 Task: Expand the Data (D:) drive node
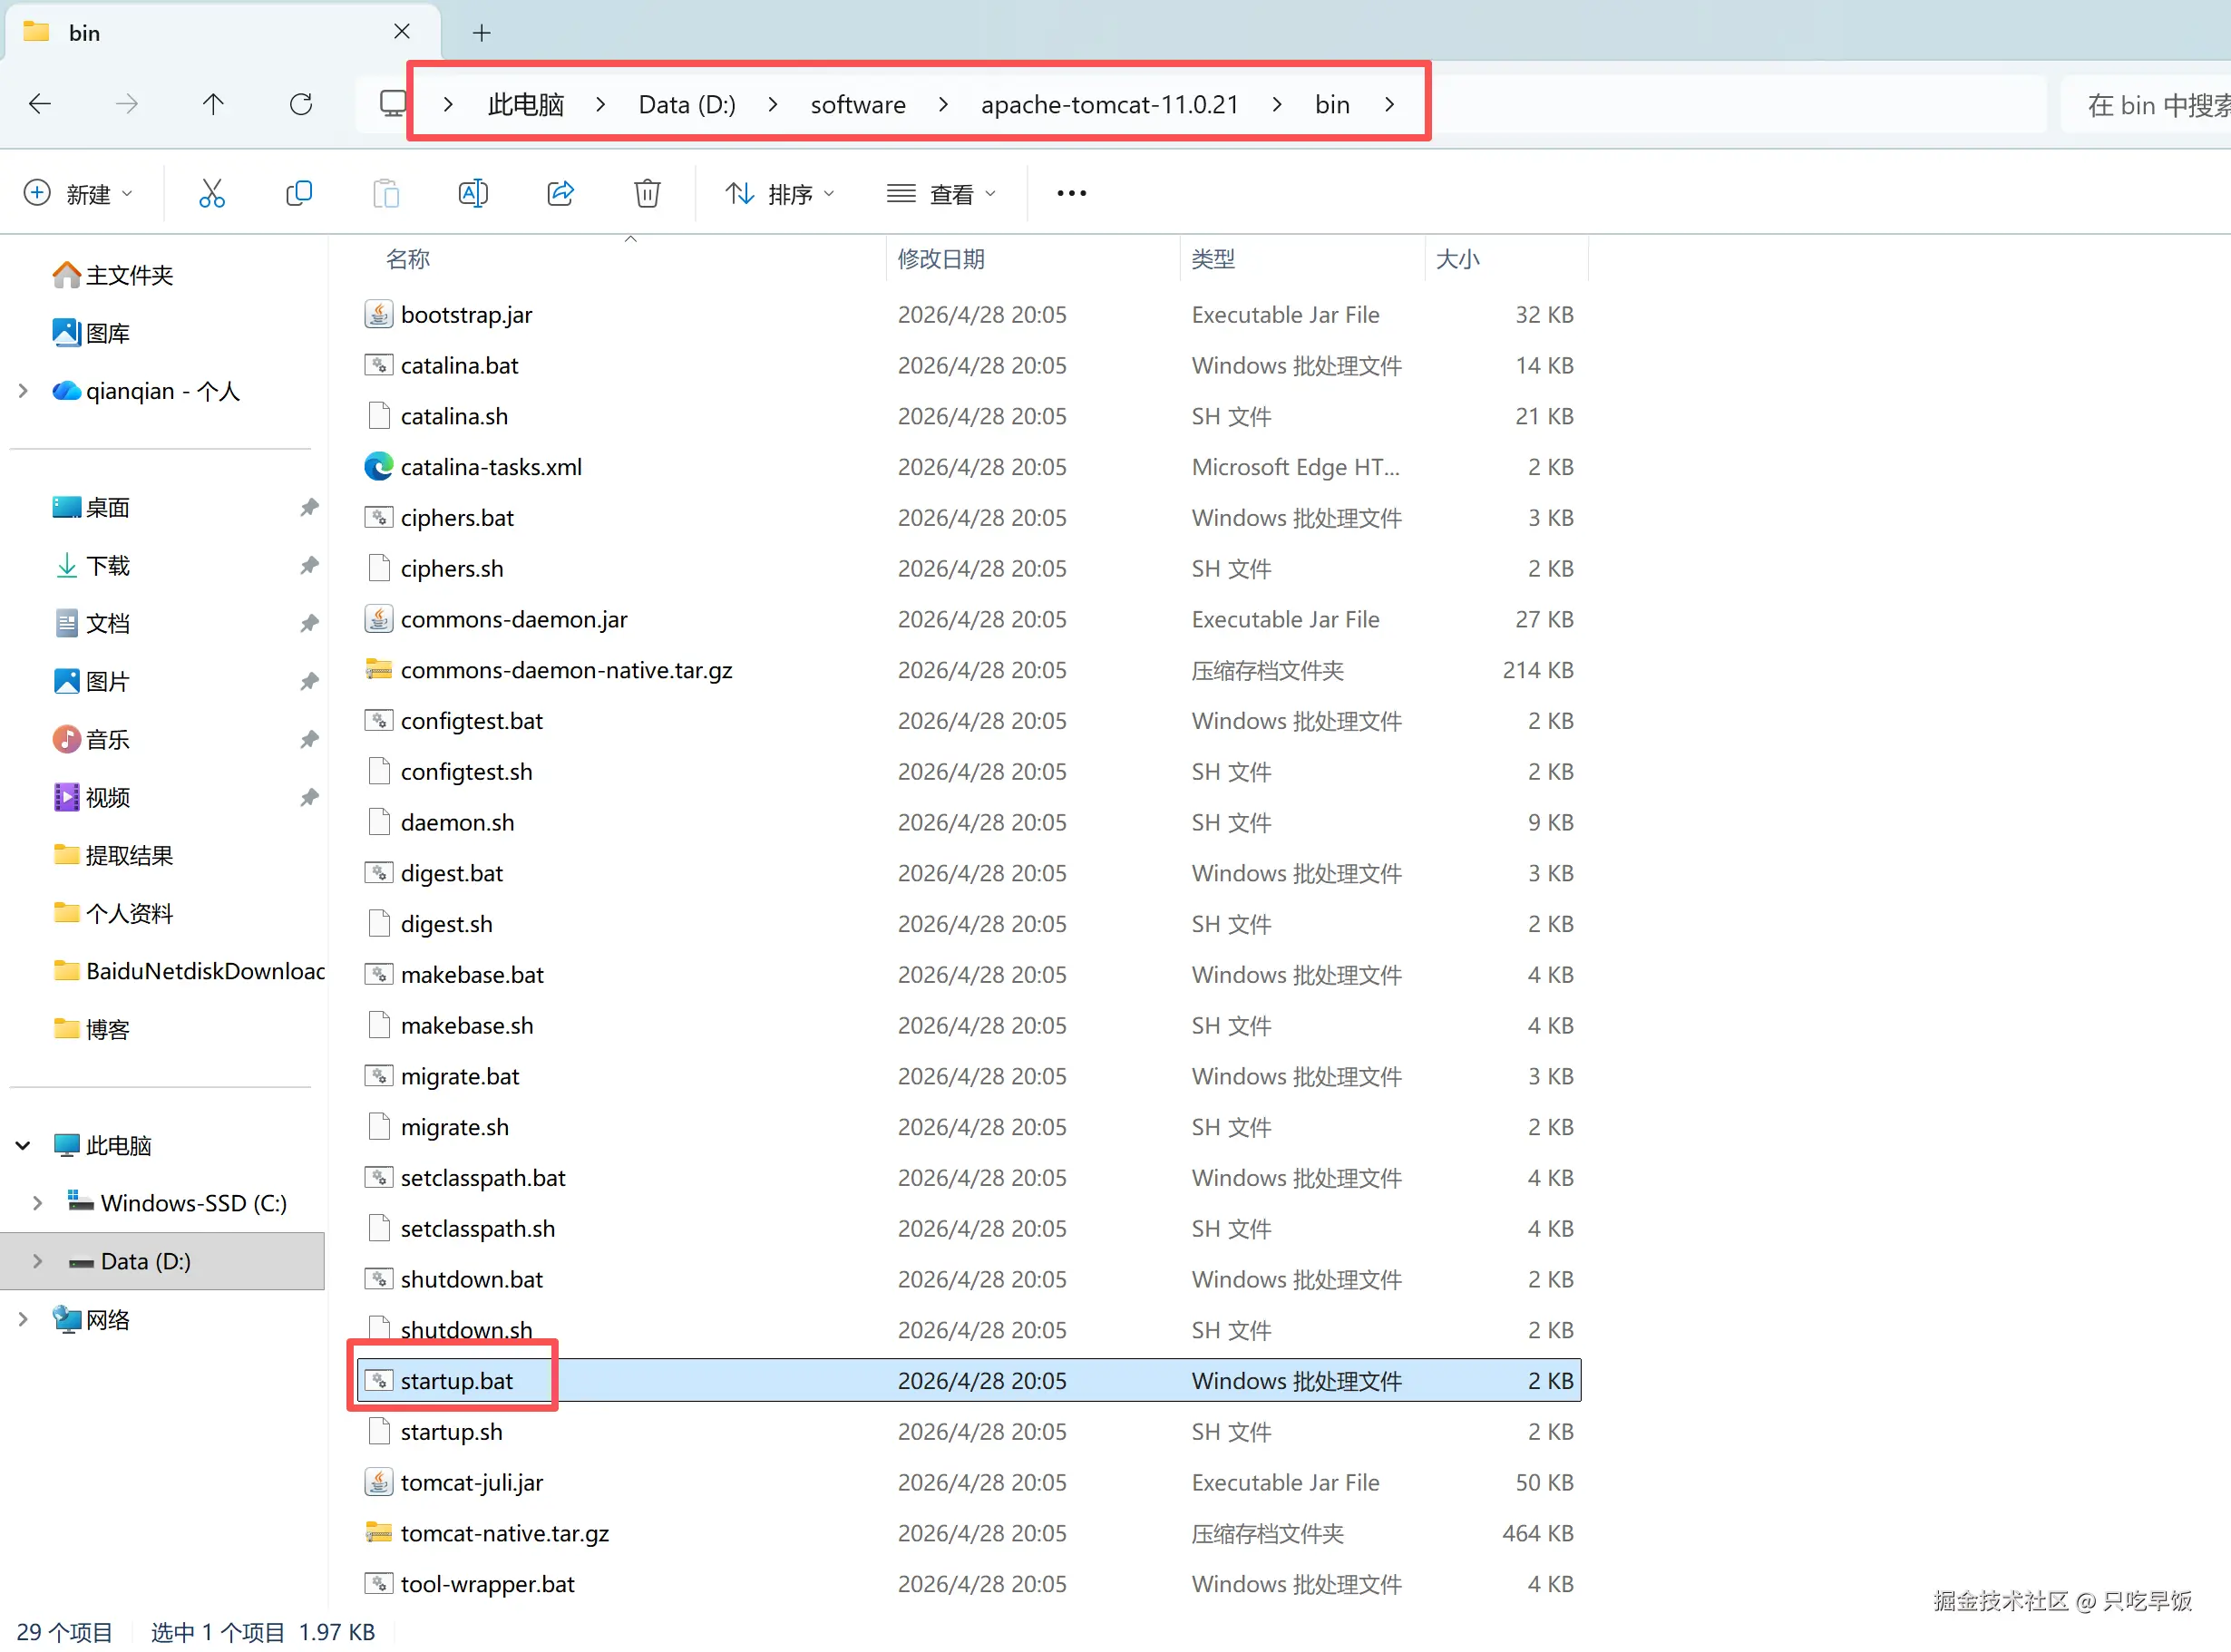(38, 1262)
